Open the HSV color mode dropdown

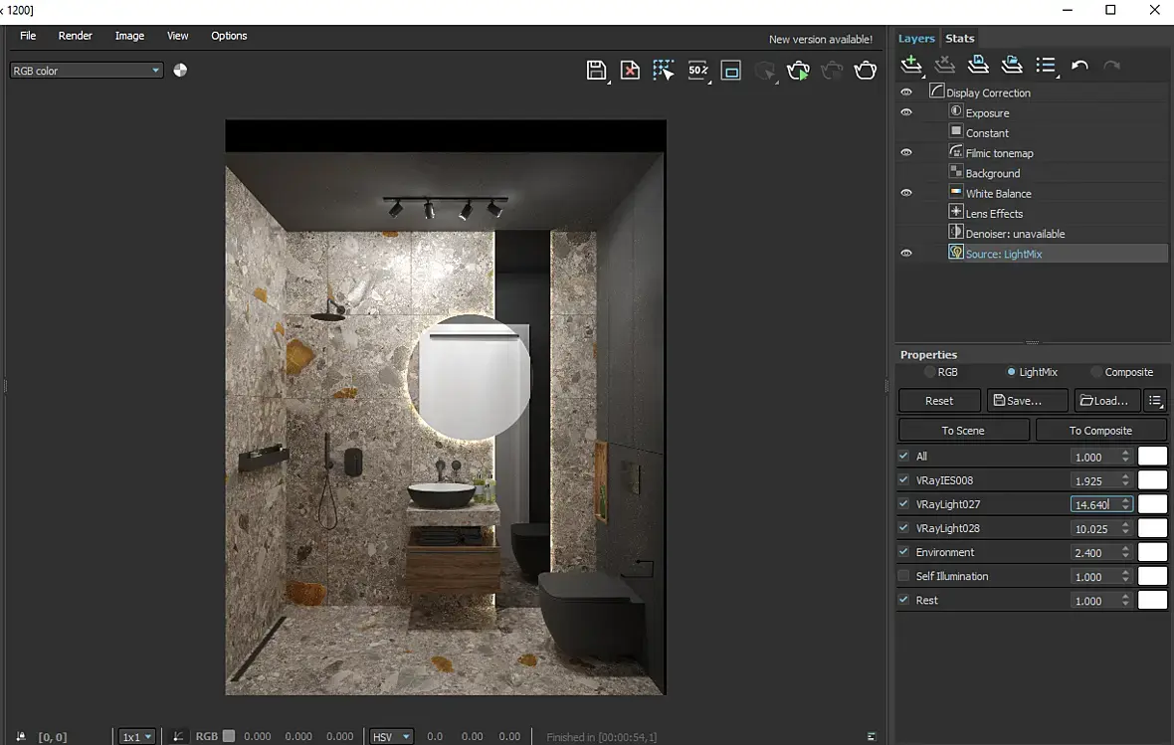coord(391,737)
